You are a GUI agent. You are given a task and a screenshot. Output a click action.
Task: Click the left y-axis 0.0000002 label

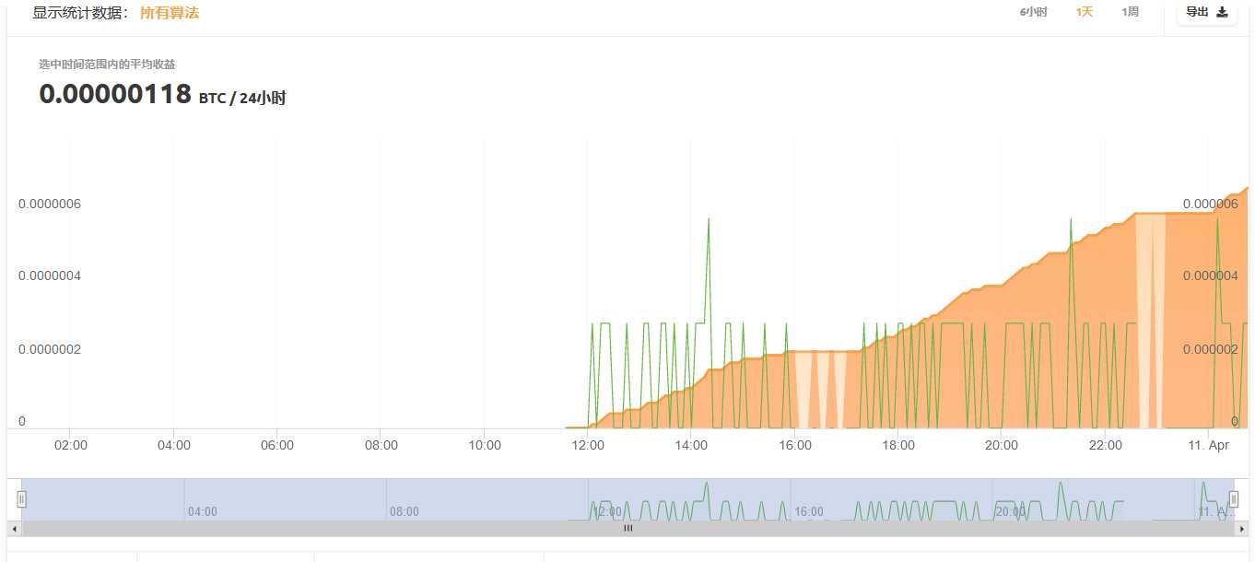click(x=50, y=349)
